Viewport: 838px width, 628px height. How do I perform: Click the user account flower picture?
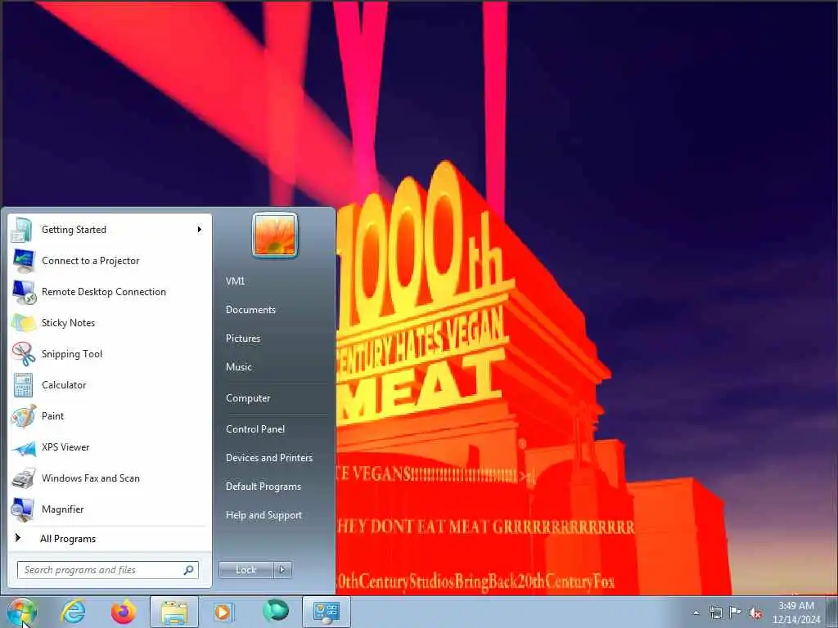275,235
